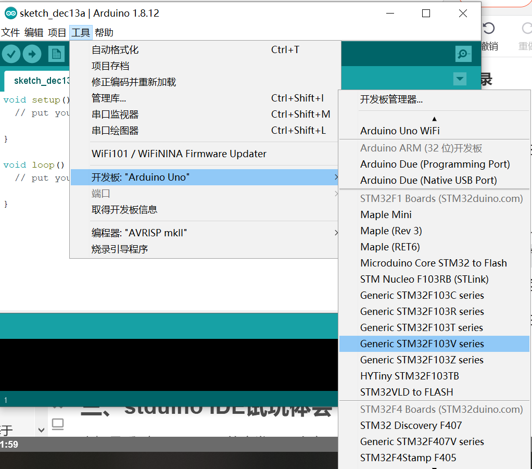Screen dimensions: 532x469
Task: Select Arduino Due (Native USB Port)
Action: coord(434,180)
